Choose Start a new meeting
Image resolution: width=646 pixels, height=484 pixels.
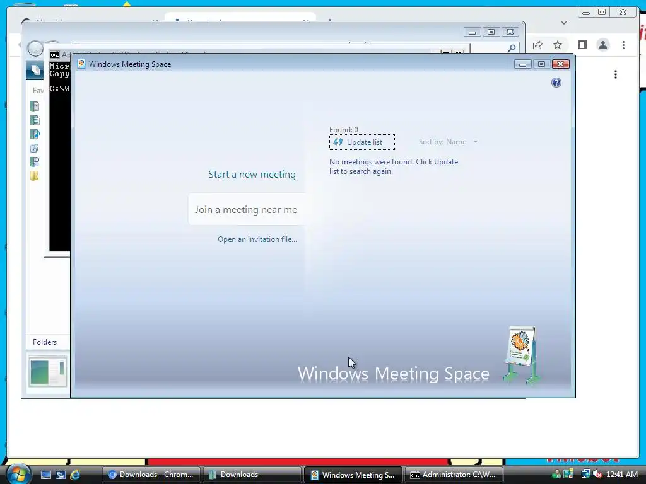pos(252,175)
